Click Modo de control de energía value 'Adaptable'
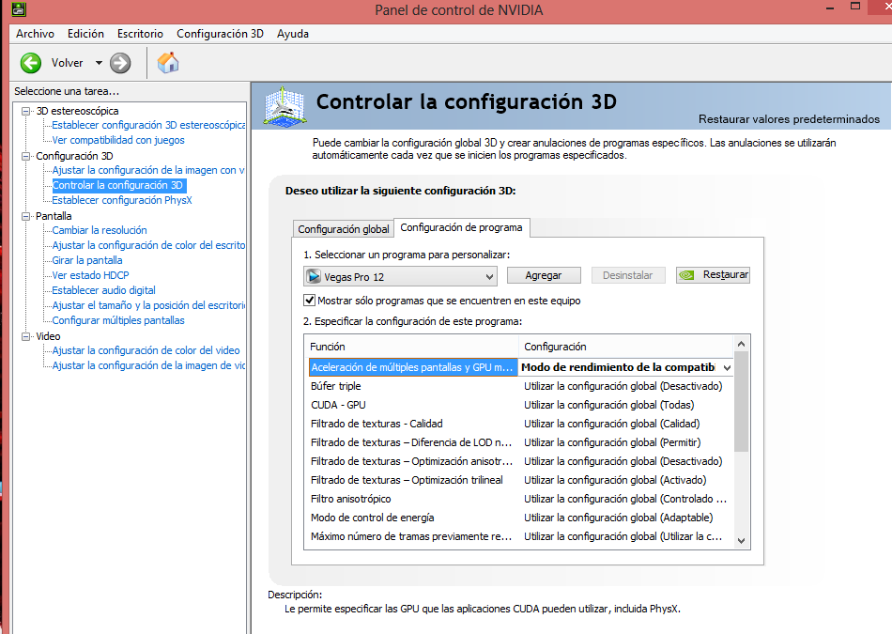 pos(619,518)
